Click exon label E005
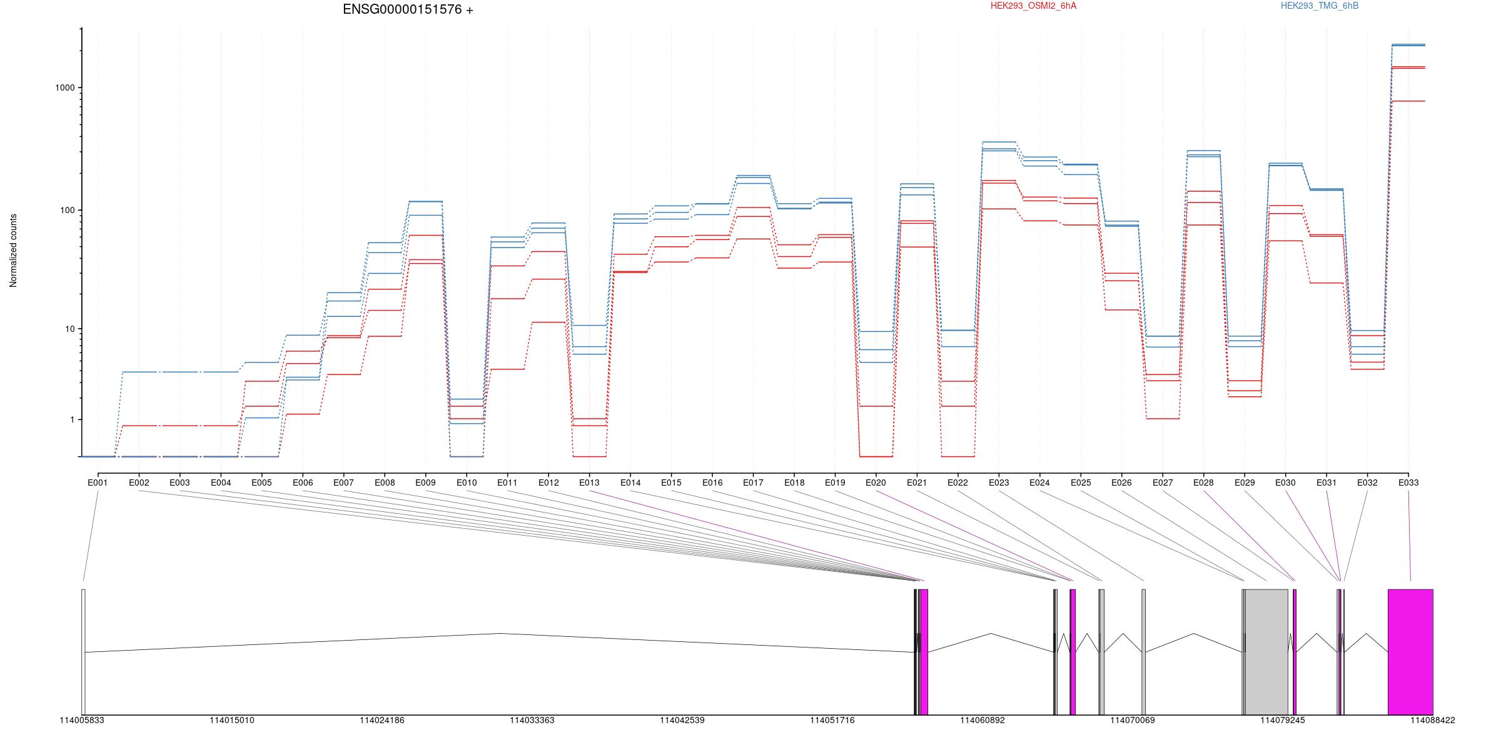Screen dimensions: 1501x750 tap(261, 482)
